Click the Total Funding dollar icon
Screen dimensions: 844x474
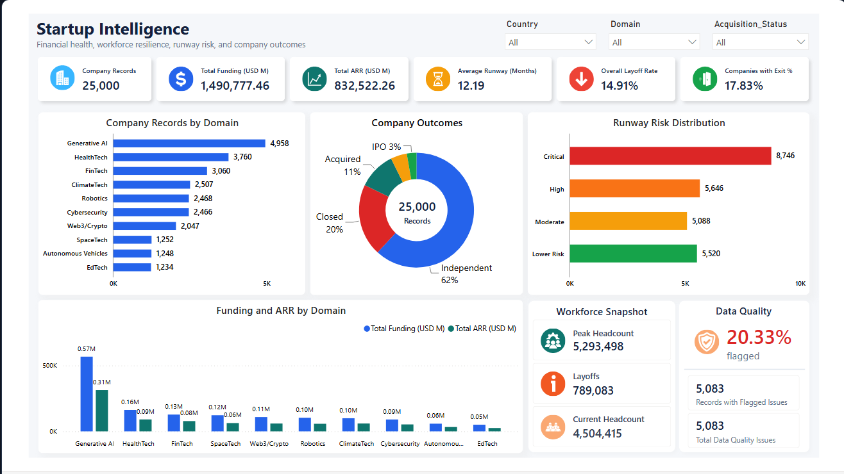(x=181, y=79)
